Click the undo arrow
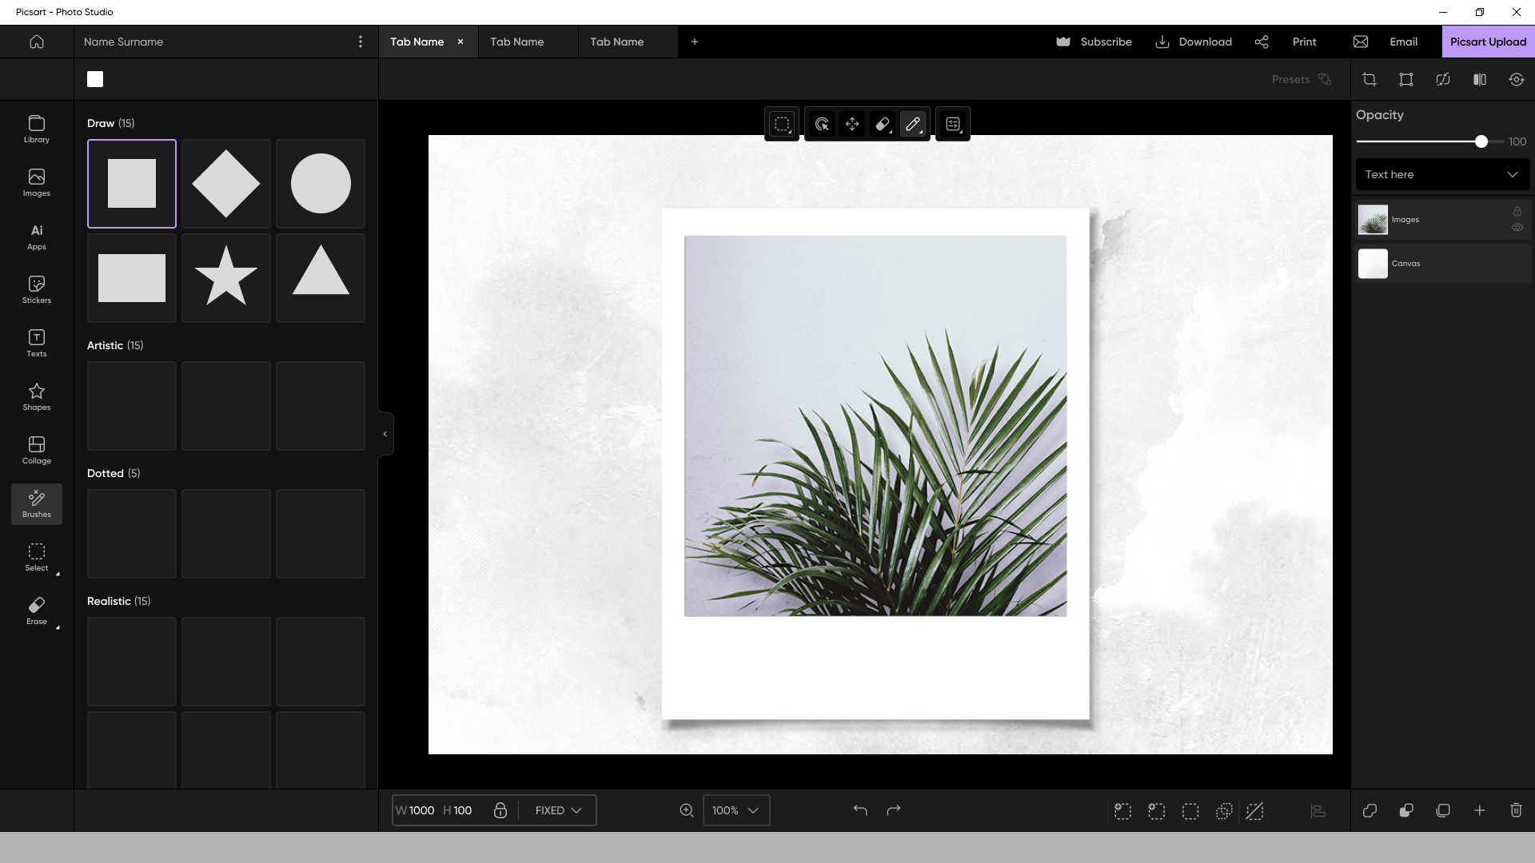 pyautogui.click(x=860, y=810)
